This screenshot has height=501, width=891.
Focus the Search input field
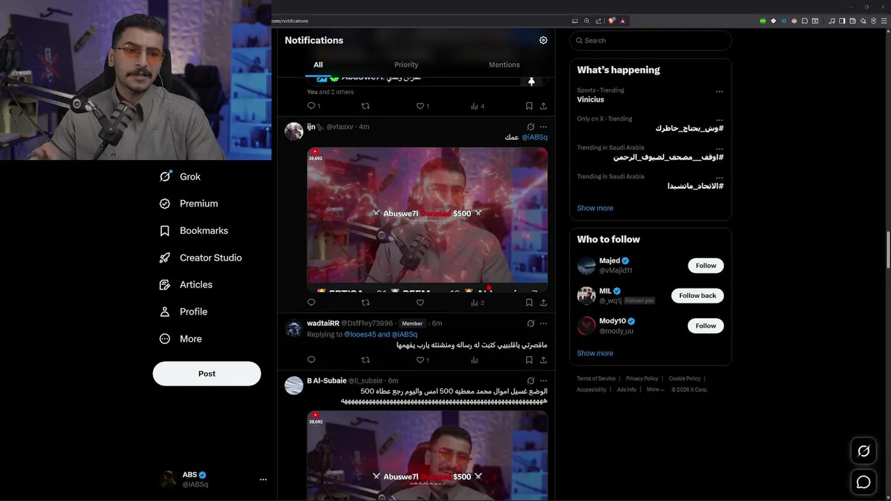(650, 40)
